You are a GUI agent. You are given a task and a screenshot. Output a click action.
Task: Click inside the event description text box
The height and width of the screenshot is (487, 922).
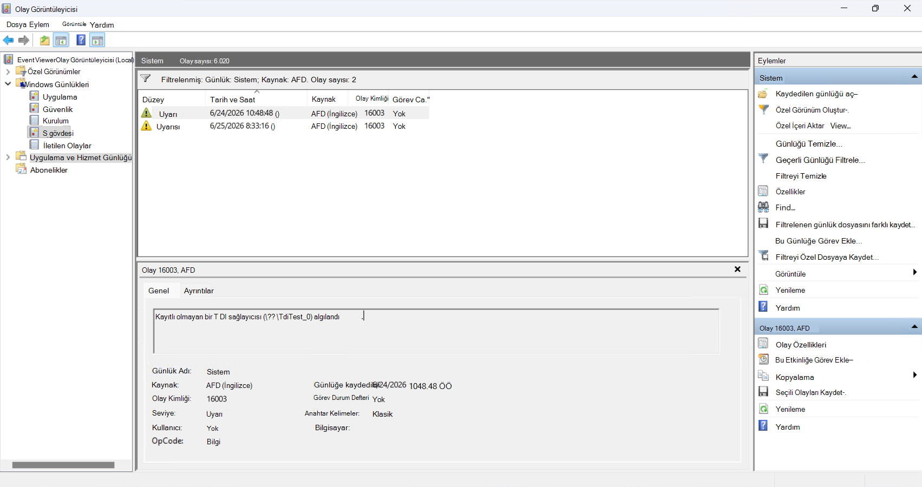coord(436,331)
